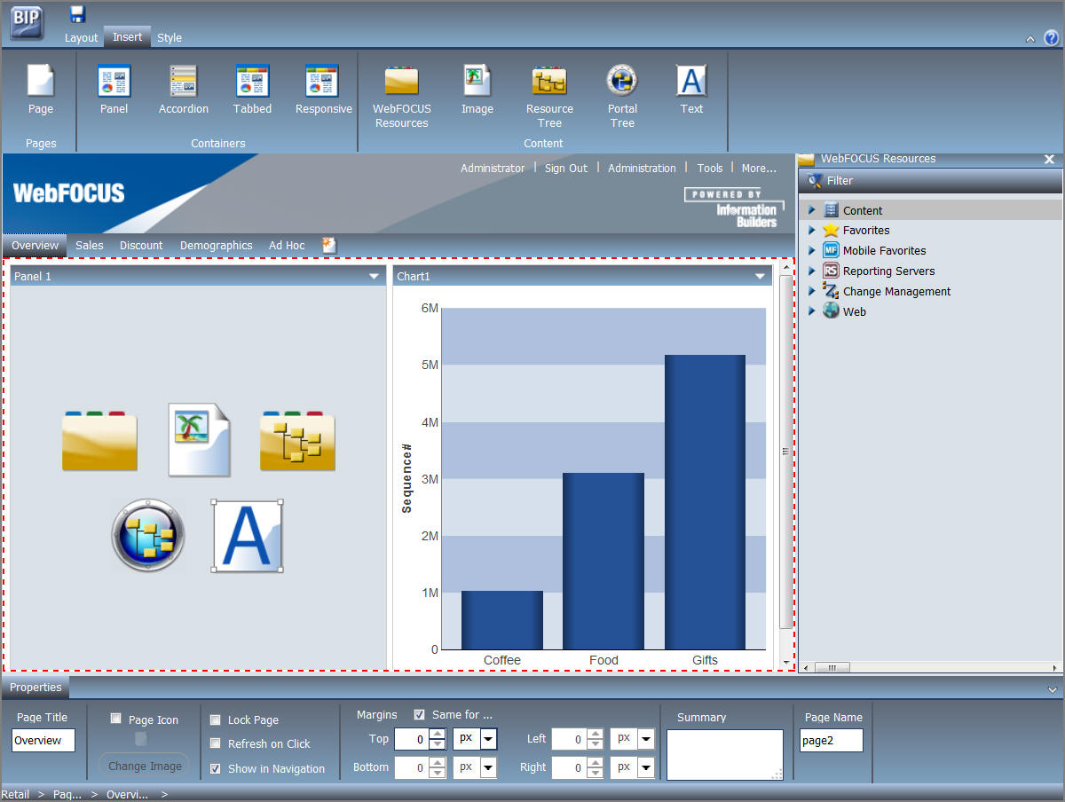The width and height of the screenshot is (1065, 802).
Task: Enable the Lock Page checkbox
Action: tap(216, 719)
